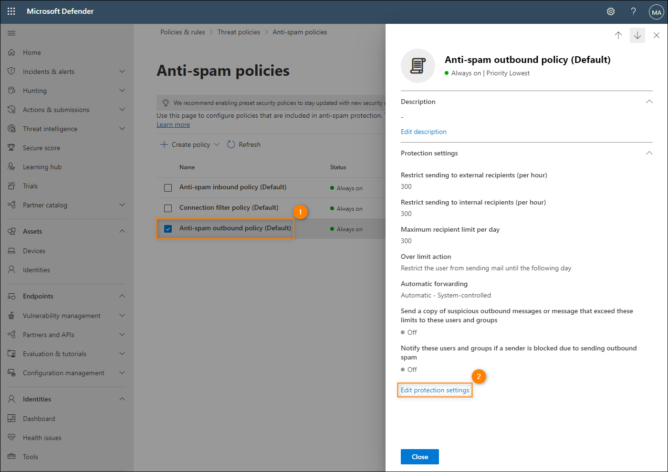Click Edit protection settings link
668x472 pixels.
tap(435, 390)
